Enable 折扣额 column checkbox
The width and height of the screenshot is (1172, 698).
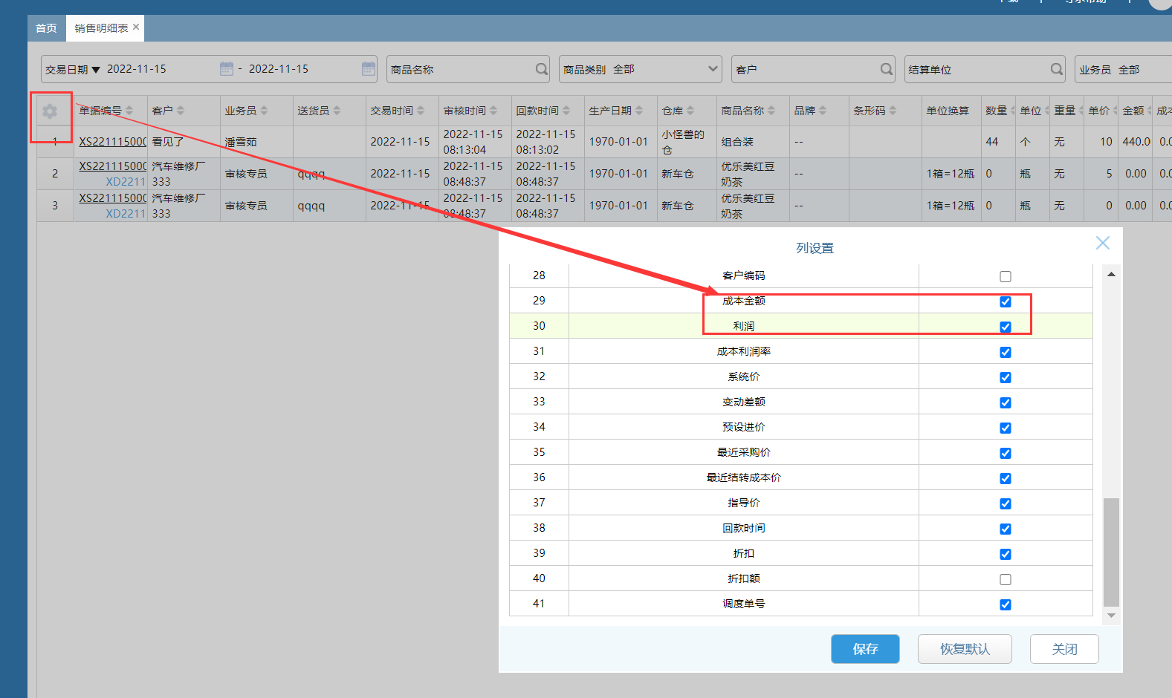1006,579
